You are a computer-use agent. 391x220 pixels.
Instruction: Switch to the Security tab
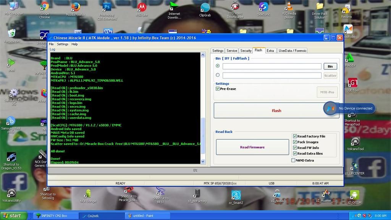tap(246, 50)
